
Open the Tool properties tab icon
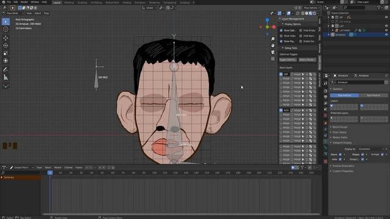point(325,83)
